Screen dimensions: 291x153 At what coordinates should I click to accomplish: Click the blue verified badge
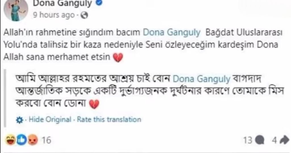[99, 3]
